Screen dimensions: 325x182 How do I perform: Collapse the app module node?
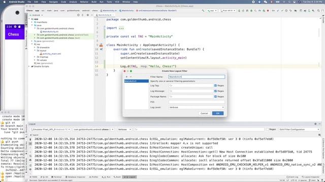tap(29, 19)
